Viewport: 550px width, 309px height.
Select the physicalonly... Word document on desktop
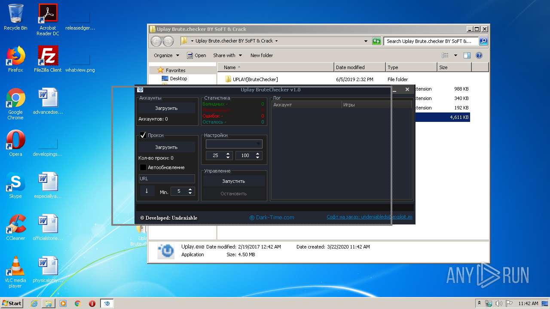(x=48, y=270)
